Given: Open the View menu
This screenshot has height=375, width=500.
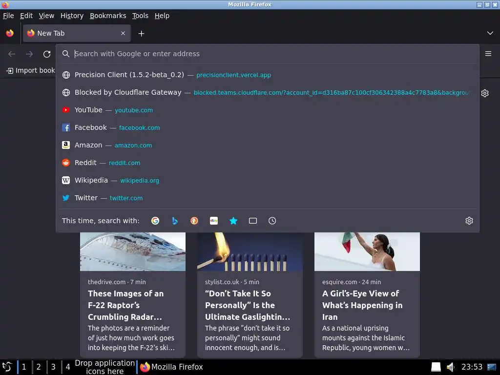Looking at the screenshot, I should [46, 16].
